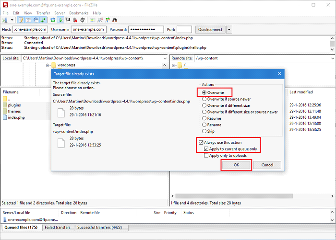This screenshot has height=240, width=336.
Task: Click the disconnect from server icon
Action: point(75,20)
